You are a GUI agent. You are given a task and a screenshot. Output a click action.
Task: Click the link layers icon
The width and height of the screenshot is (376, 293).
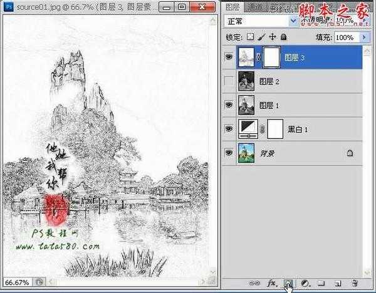254,283
